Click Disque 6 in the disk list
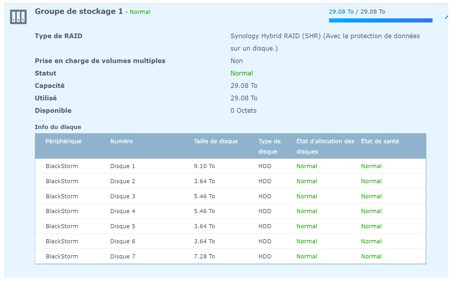The height and width of the screenshot is (283, 458). pyautogui.click(x=122, y=242)
